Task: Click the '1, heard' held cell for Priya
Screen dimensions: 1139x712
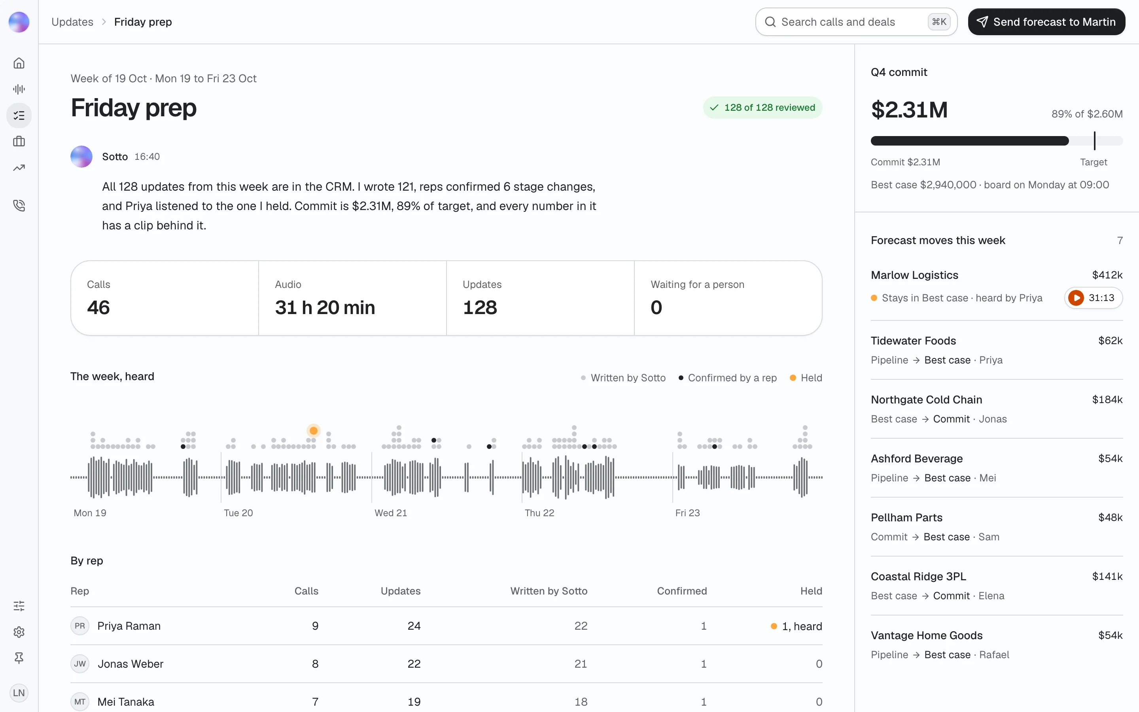Action: click(x=797, y=626)
